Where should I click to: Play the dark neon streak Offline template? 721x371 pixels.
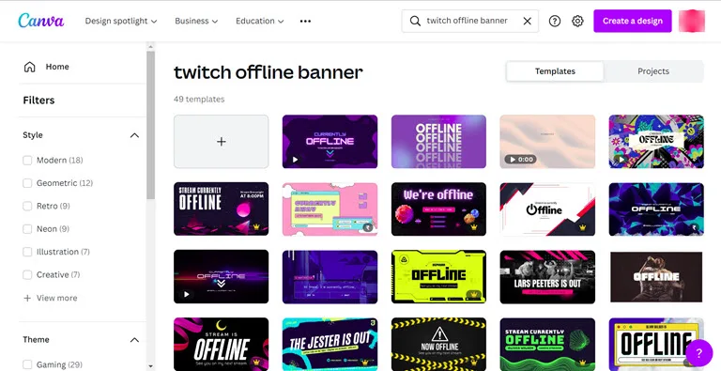(186, 294)
